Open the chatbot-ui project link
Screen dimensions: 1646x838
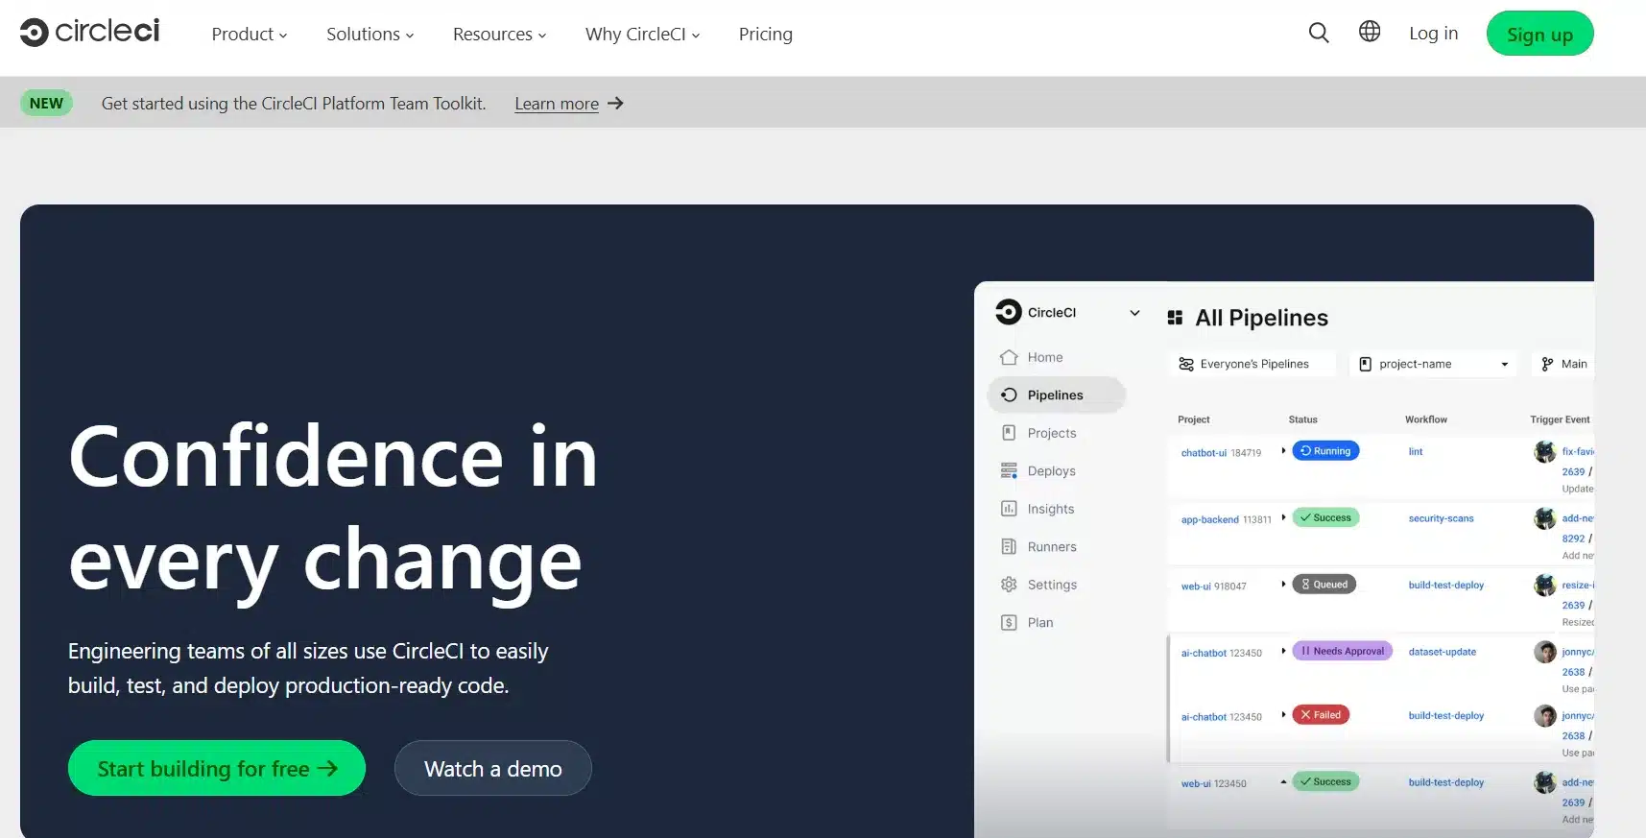(x=1204, y=453)
